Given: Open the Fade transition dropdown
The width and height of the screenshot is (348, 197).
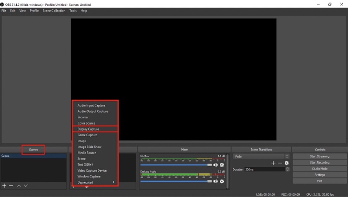Looking at the screenshot, I should (x=261, y=156).
